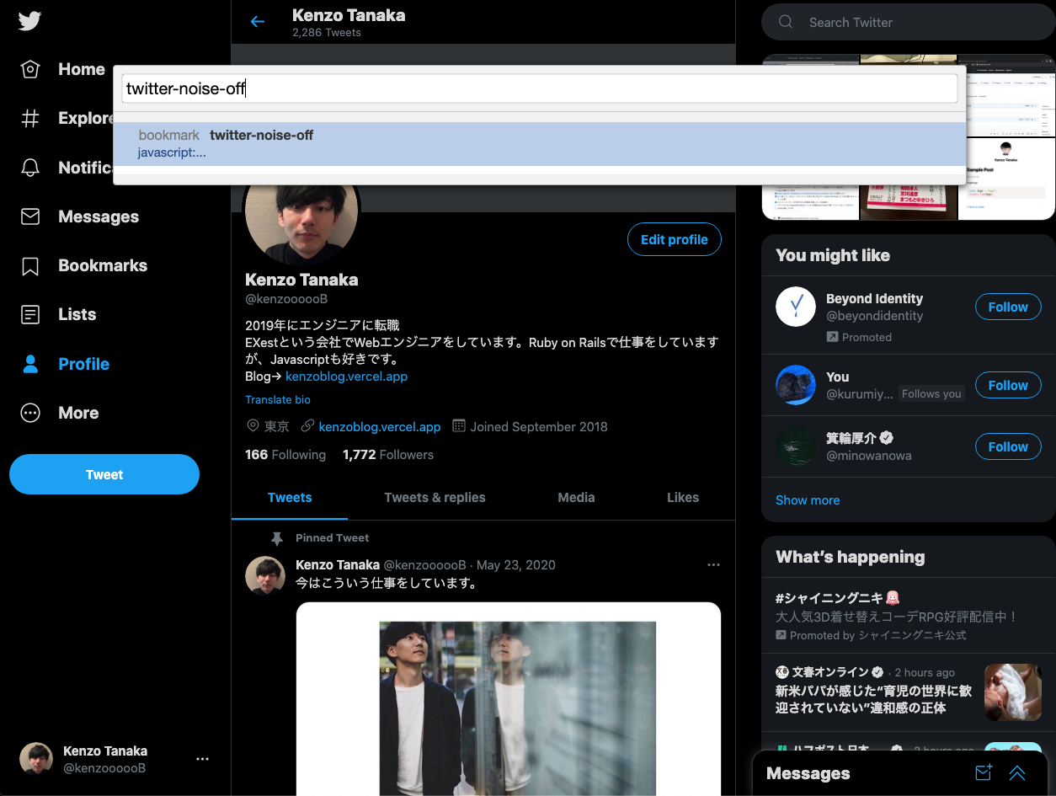This screenshot has height=796, width=1056.
Task: Click the back arrow beside Kenzo Tanaka
Action: pyautogui.click(x=258, y=22)
